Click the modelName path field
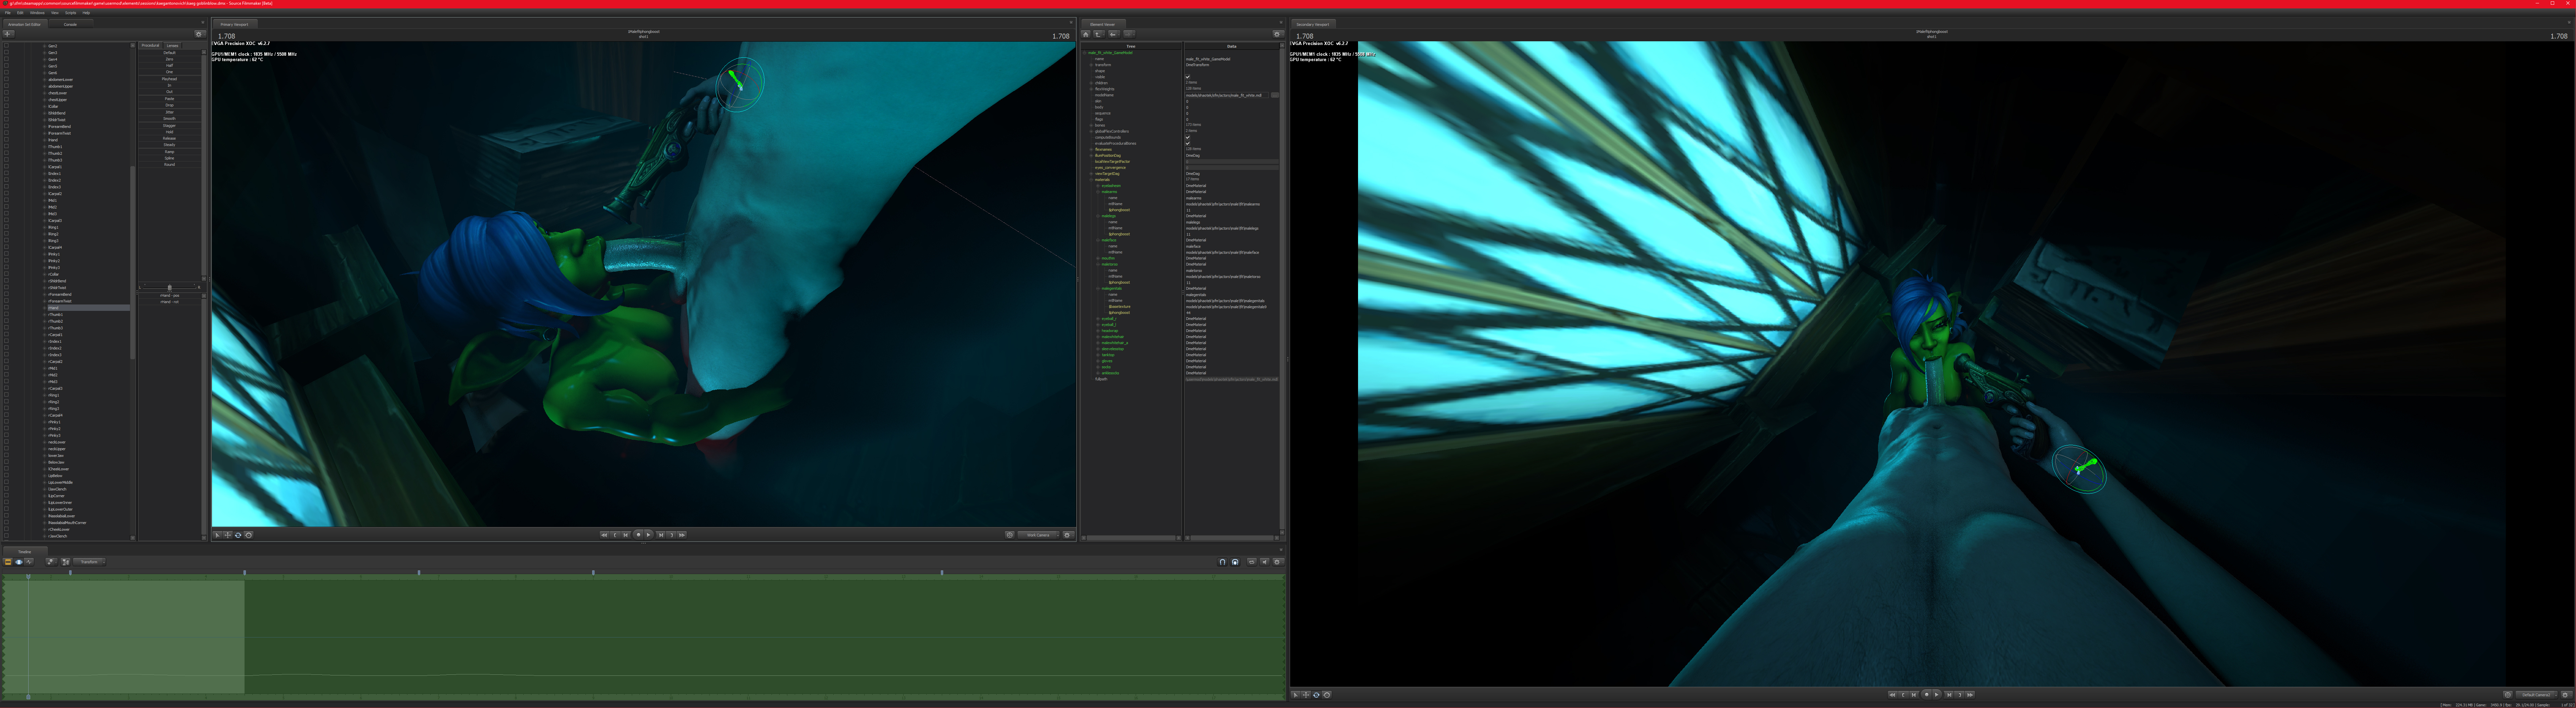The width and height of the screenshot is (2576, 708). click(x=1227, y=95)
